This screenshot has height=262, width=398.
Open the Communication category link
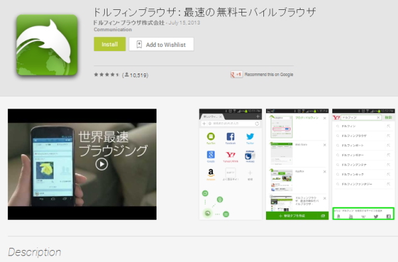pyautogui.click(x=113, y=29)
